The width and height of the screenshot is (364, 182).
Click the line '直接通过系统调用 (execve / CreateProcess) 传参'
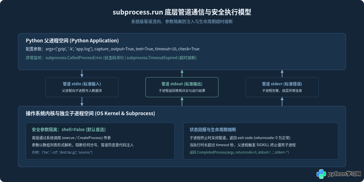point(71,138)
